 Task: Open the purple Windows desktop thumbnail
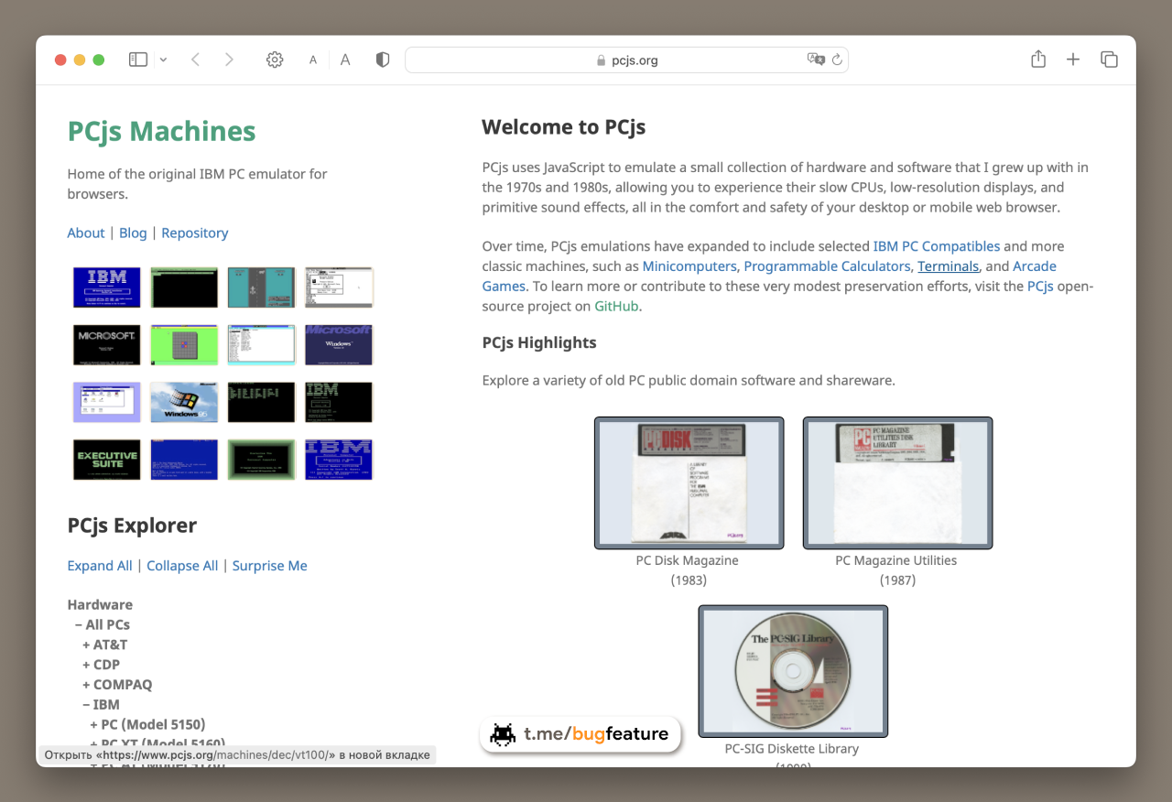(x=107, y=402)
